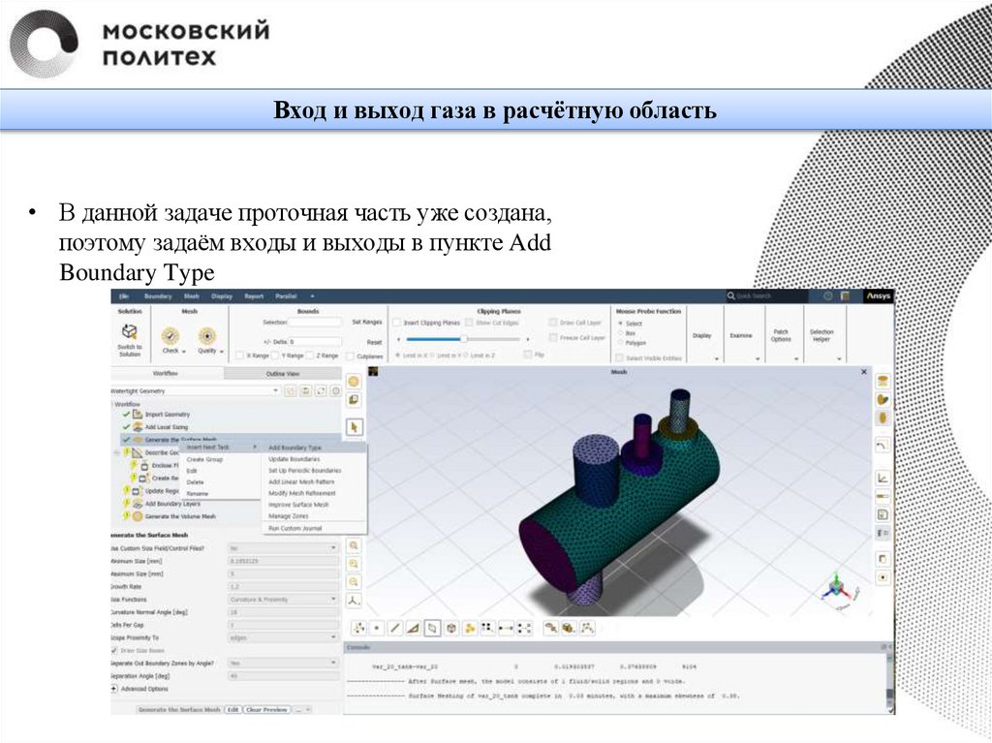Image resolution: width=992 pixels, height=743 pixels.
Task: Open the Patch Options ribbon button
Action: pos(781,335)
